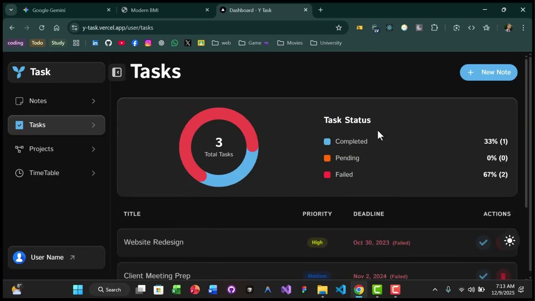535x301 pixels.
Task: Open Notes section in sidebar
Action: [56, 101]
